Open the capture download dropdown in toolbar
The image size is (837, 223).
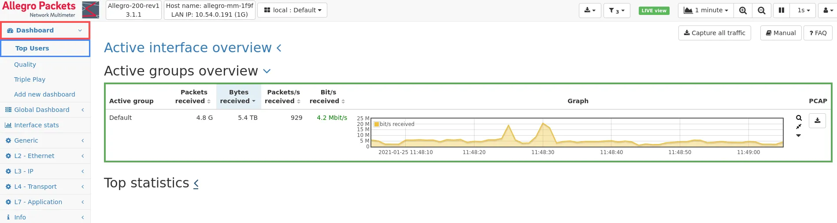(589, 11)
